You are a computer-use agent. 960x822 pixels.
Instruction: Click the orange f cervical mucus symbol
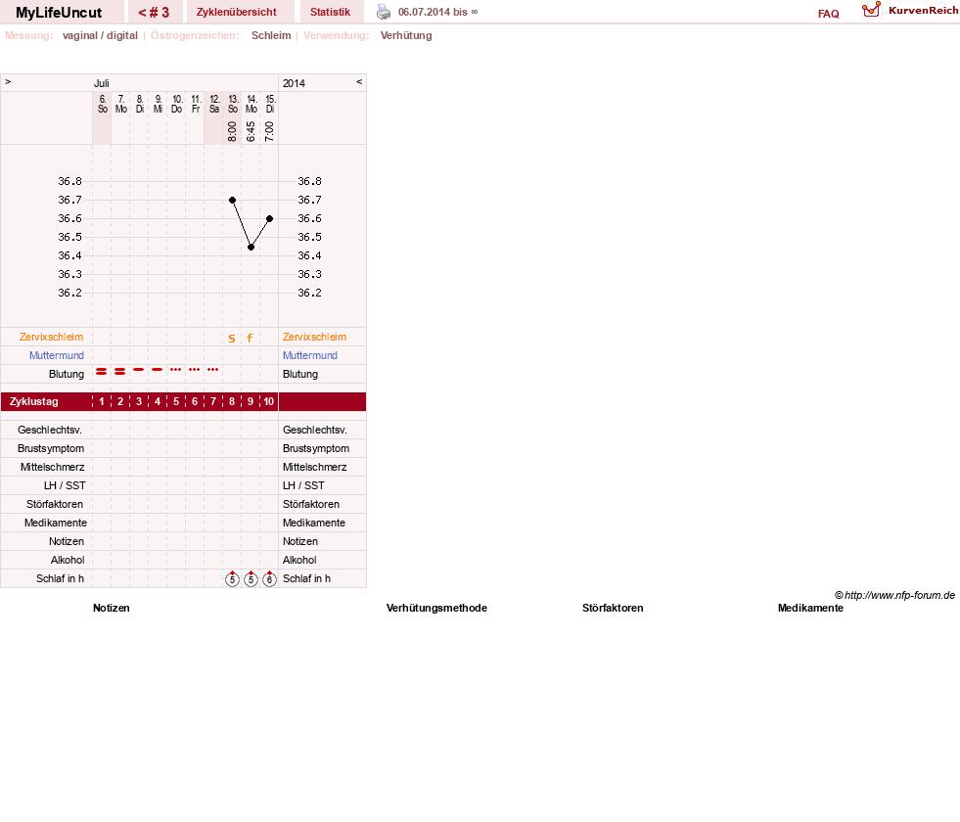pyautogui.click(x=250, y=338)
